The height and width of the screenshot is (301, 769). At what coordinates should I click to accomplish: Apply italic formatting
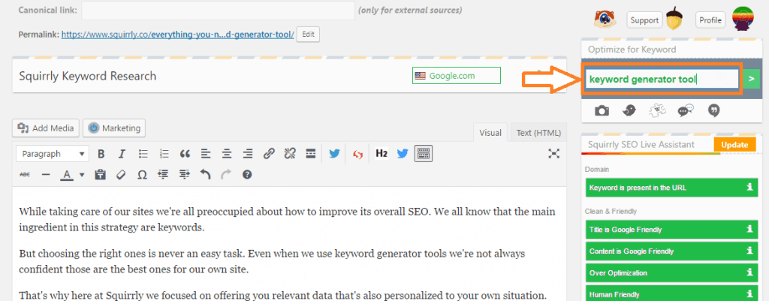pos(122,154)
